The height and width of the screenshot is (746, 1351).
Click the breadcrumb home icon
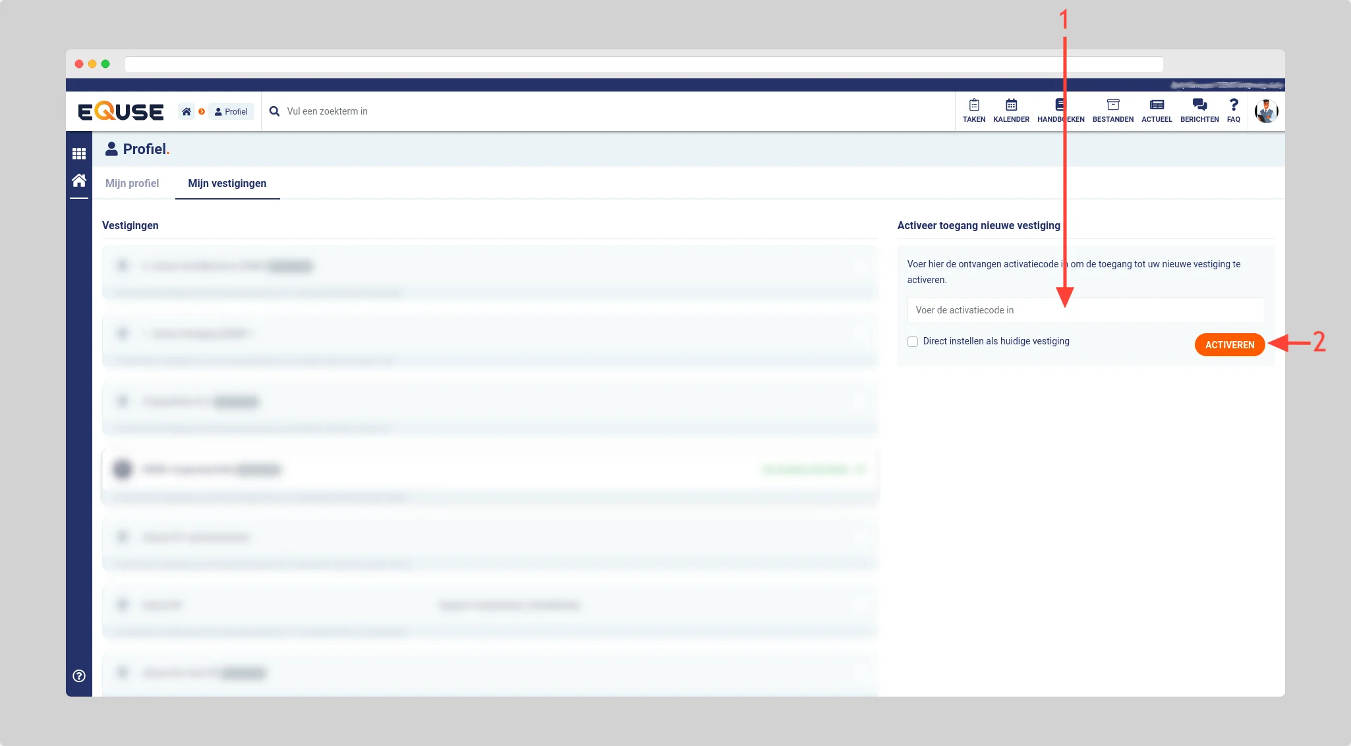tap(187, 111)
